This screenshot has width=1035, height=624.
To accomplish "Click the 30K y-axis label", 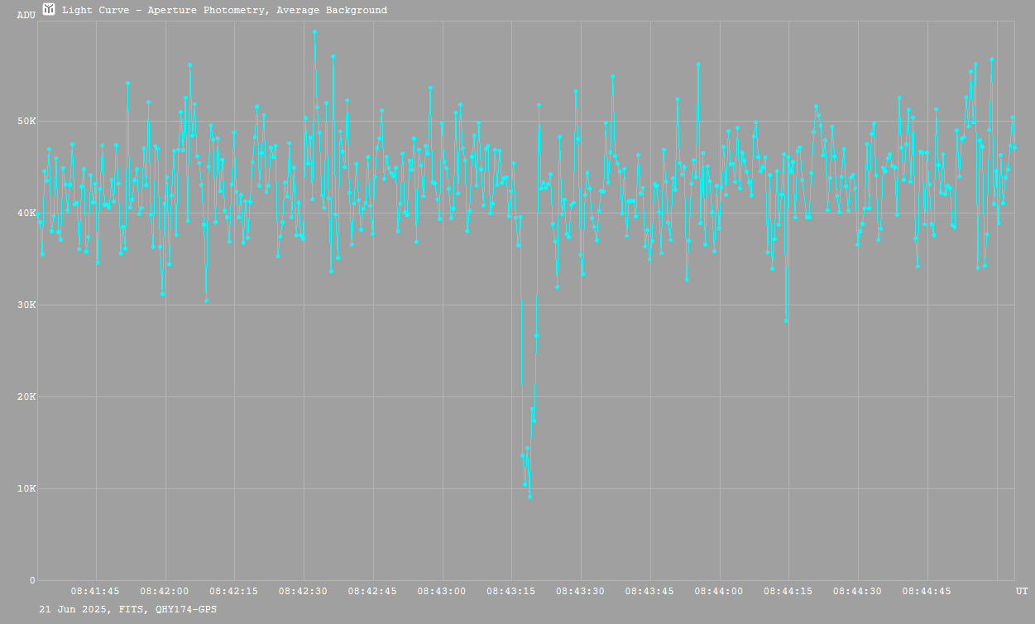I will [x=27, y=305].
